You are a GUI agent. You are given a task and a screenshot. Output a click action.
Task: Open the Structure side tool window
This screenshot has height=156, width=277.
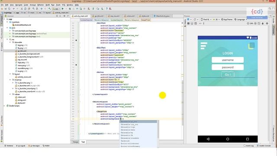coord(1,34)
